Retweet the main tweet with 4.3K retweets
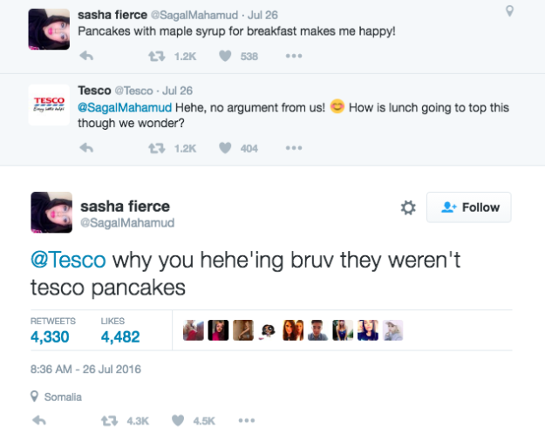This screenshot has width=545, height=448. point(109,420)
